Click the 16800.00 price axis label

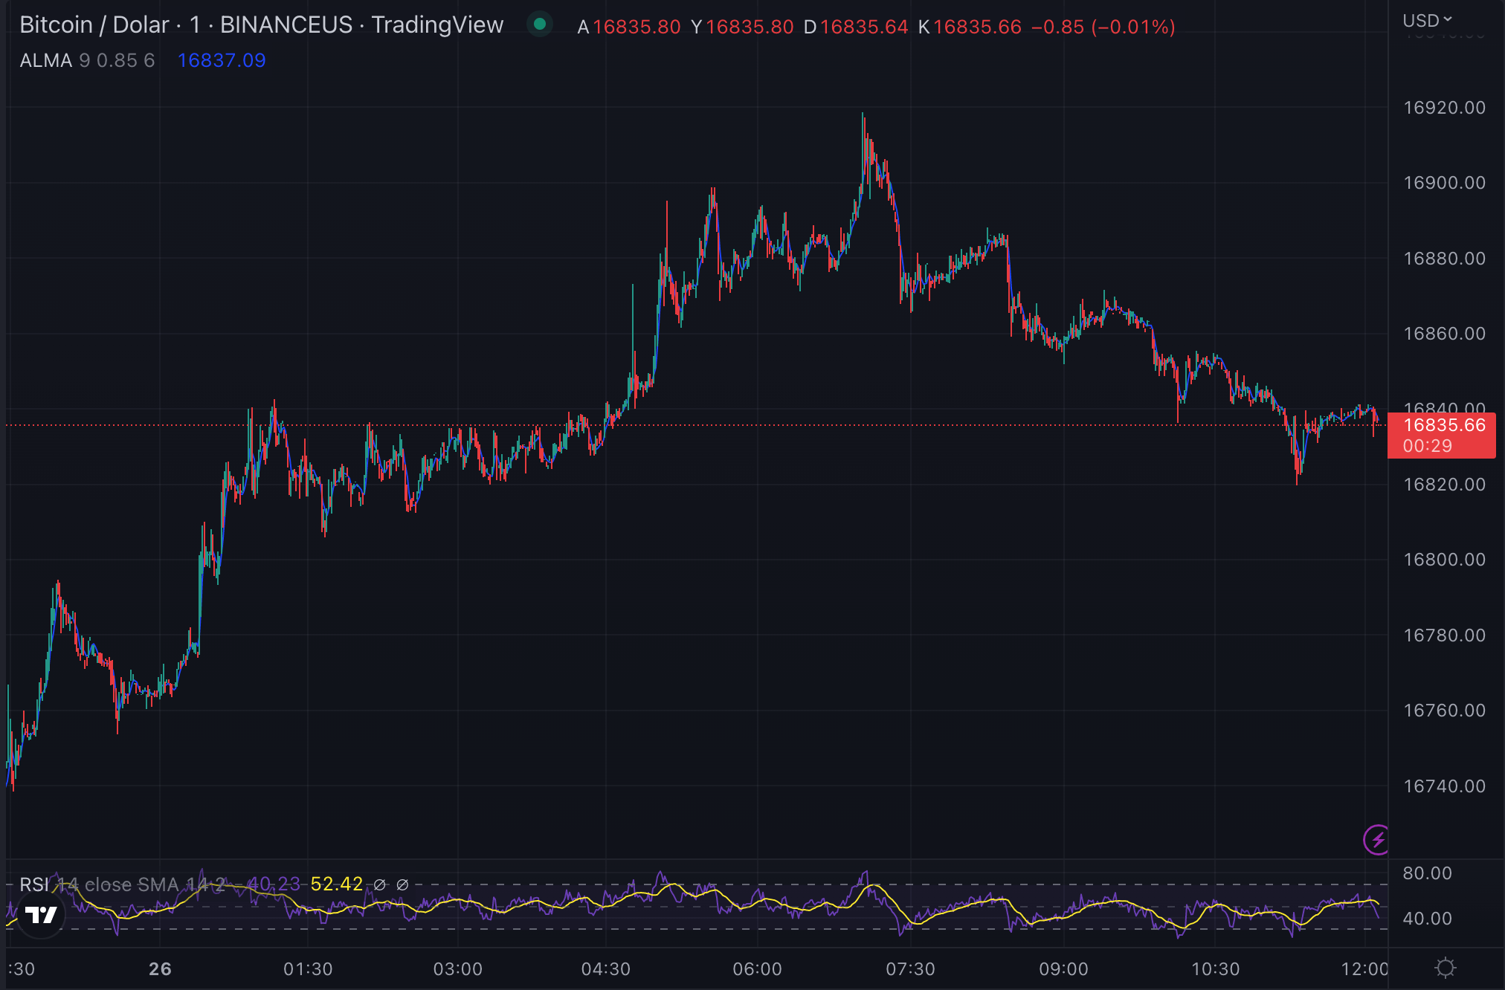pyautogui.click(x=1444, y=560)
